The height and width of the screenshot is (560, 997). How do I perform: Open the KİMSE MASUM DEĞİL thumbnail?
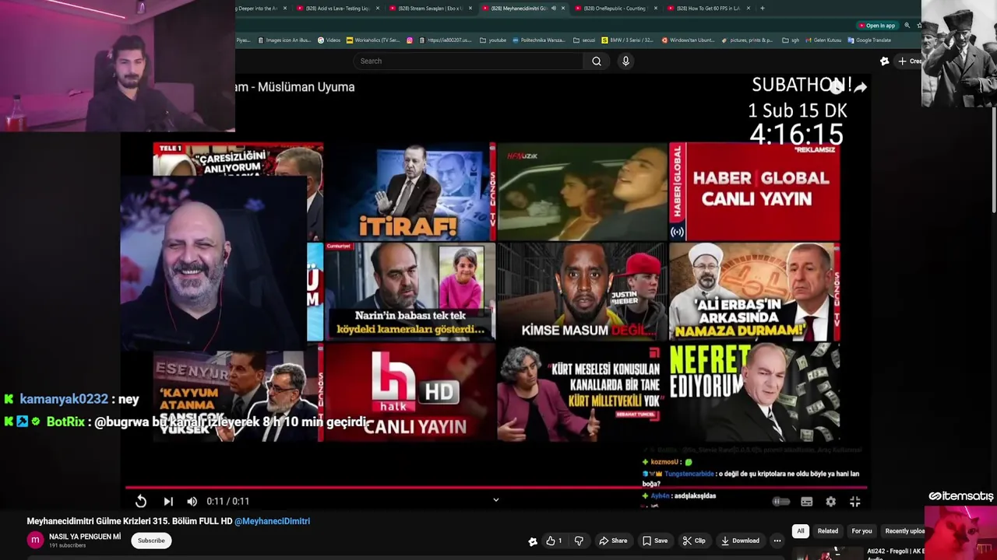(582, 292)
